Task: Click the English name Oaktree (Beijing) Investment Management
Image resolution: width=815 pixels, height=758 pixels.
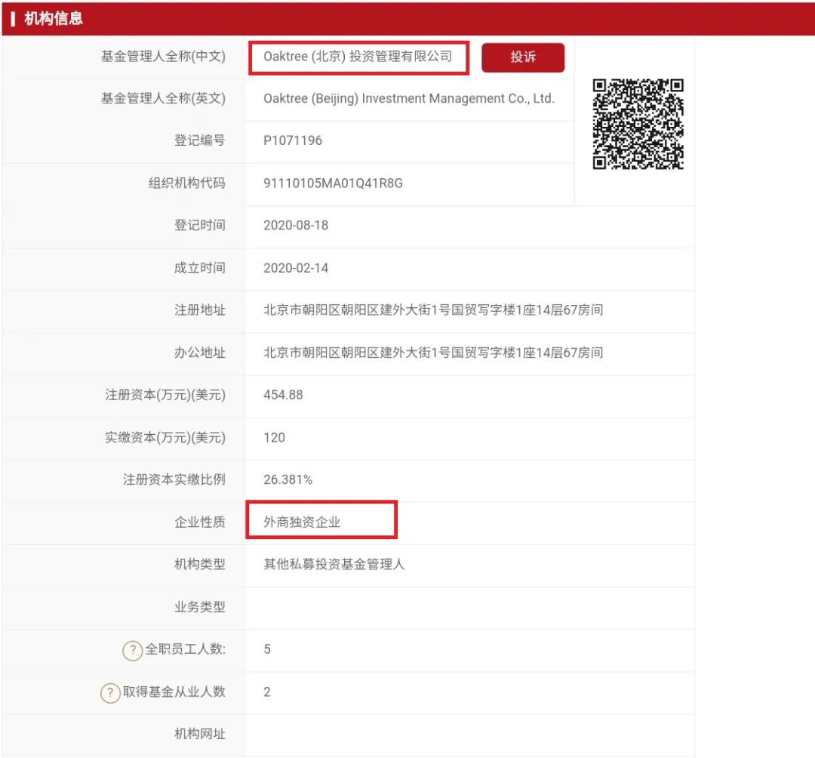Action: pyautogui.click(x=408, y=99)
